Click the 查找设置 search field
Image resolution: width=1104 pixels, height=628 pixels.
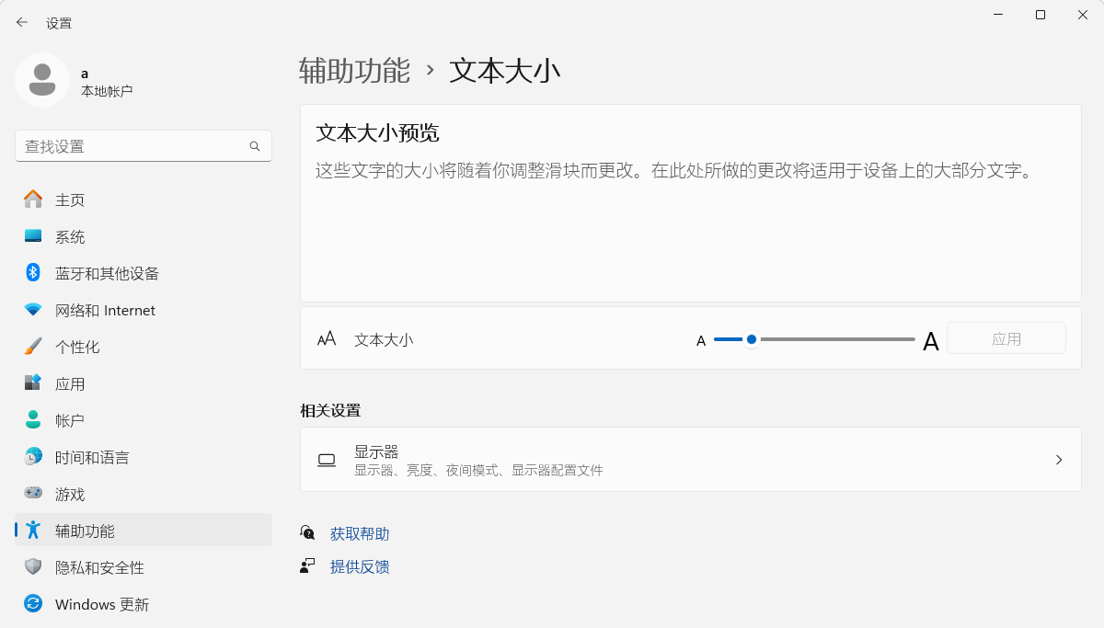coord(144,146)
